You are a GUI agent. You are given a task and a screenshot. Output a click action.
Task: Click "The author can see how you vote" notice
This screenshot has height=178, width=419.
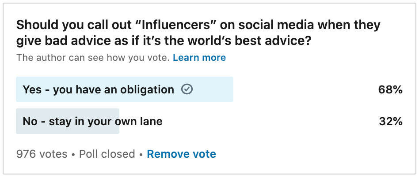tap(93, 58)
